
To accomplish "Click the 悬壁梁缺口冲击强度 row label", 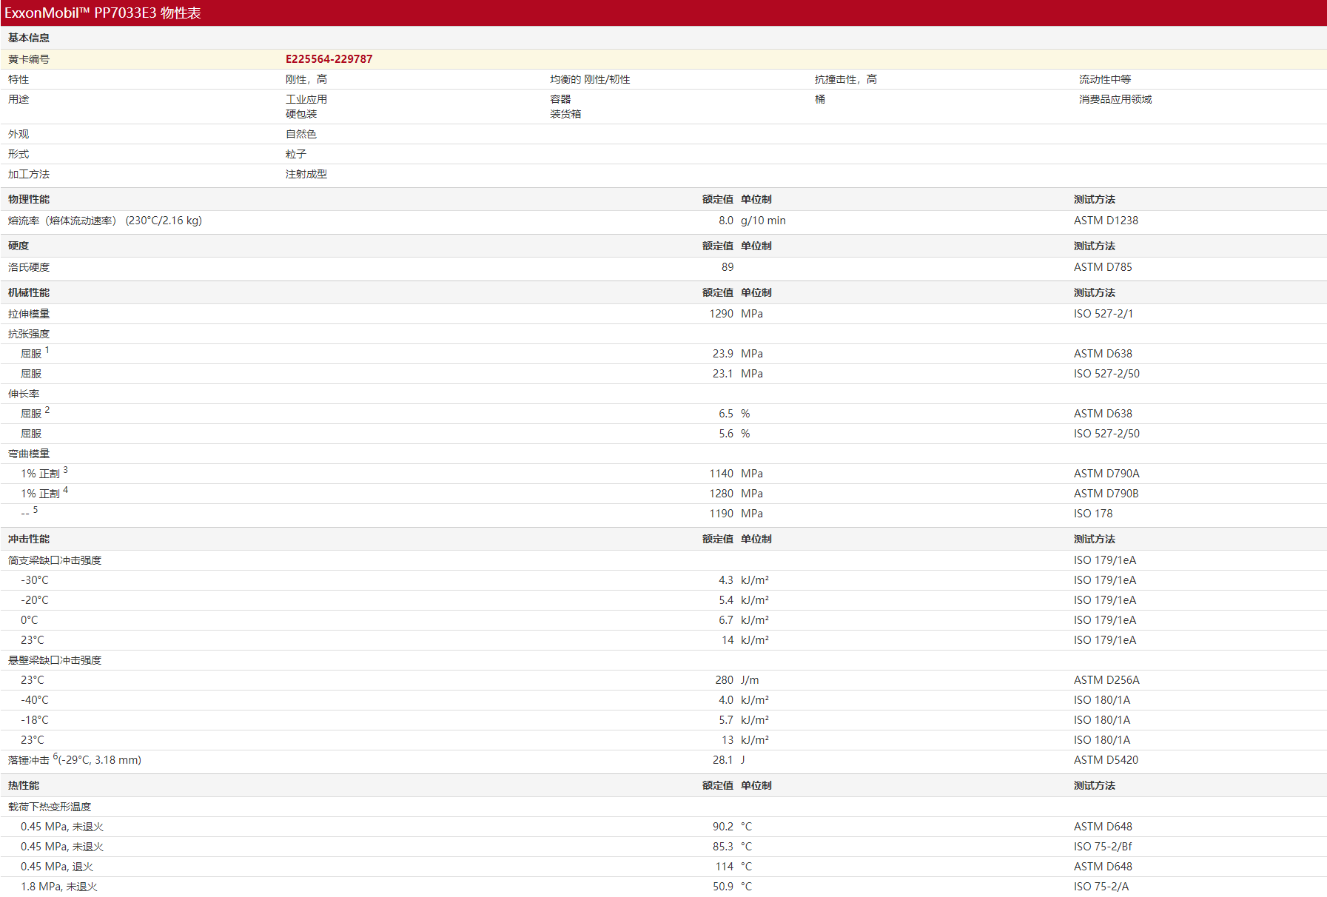I will pyautogui.click(x=55, y=660).
